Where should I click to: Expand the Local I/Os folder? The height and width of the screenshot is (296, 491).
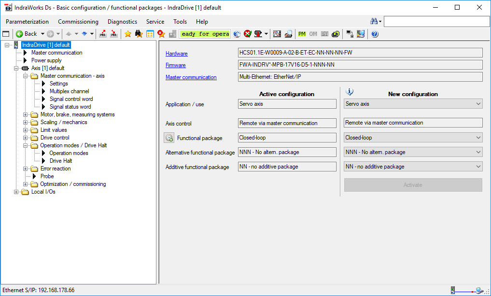(16, 192)
